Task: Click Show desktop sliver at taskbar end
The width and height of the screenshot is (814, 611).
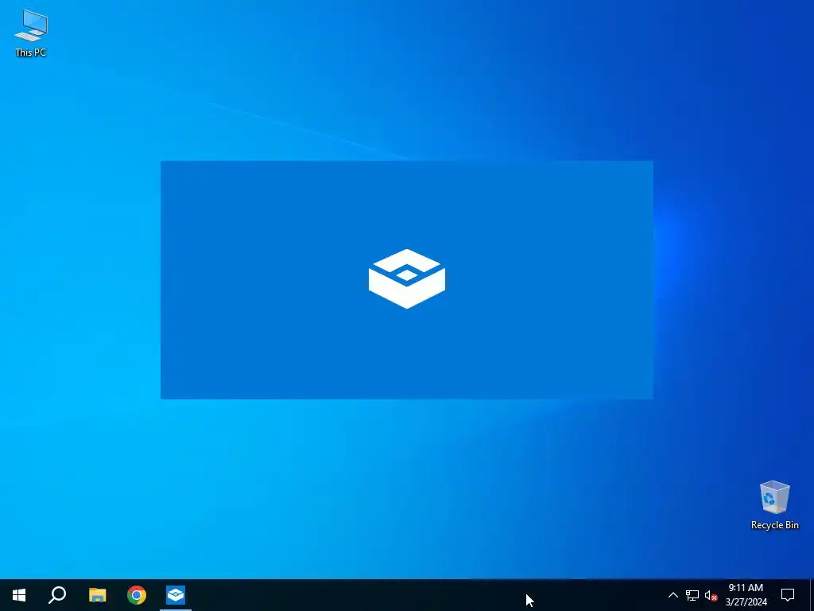Action: click(x=812, y=595)
